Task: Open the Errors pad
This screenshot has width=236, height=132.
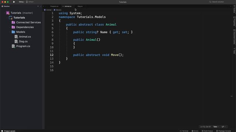Action: point(195,131)
